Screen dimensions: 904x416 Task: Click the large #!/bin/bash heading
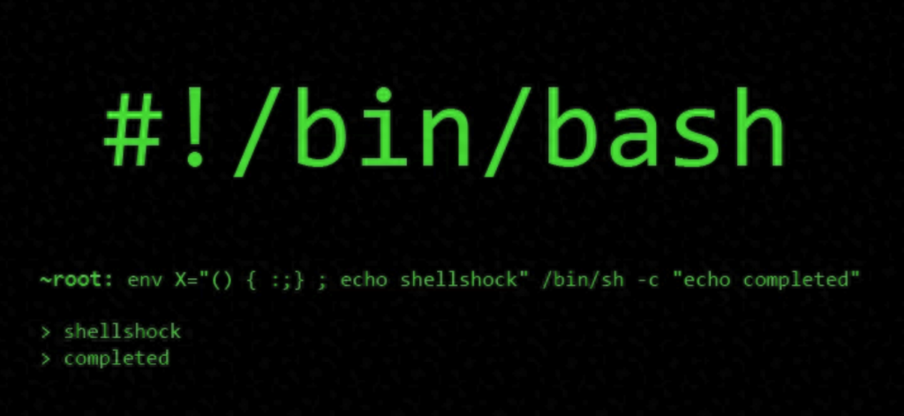click(444, 129)
